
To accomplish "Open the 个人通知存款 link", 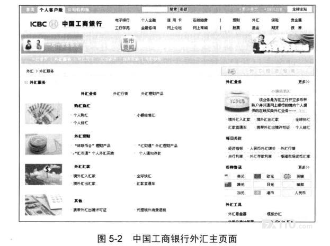I will [150, 153].
